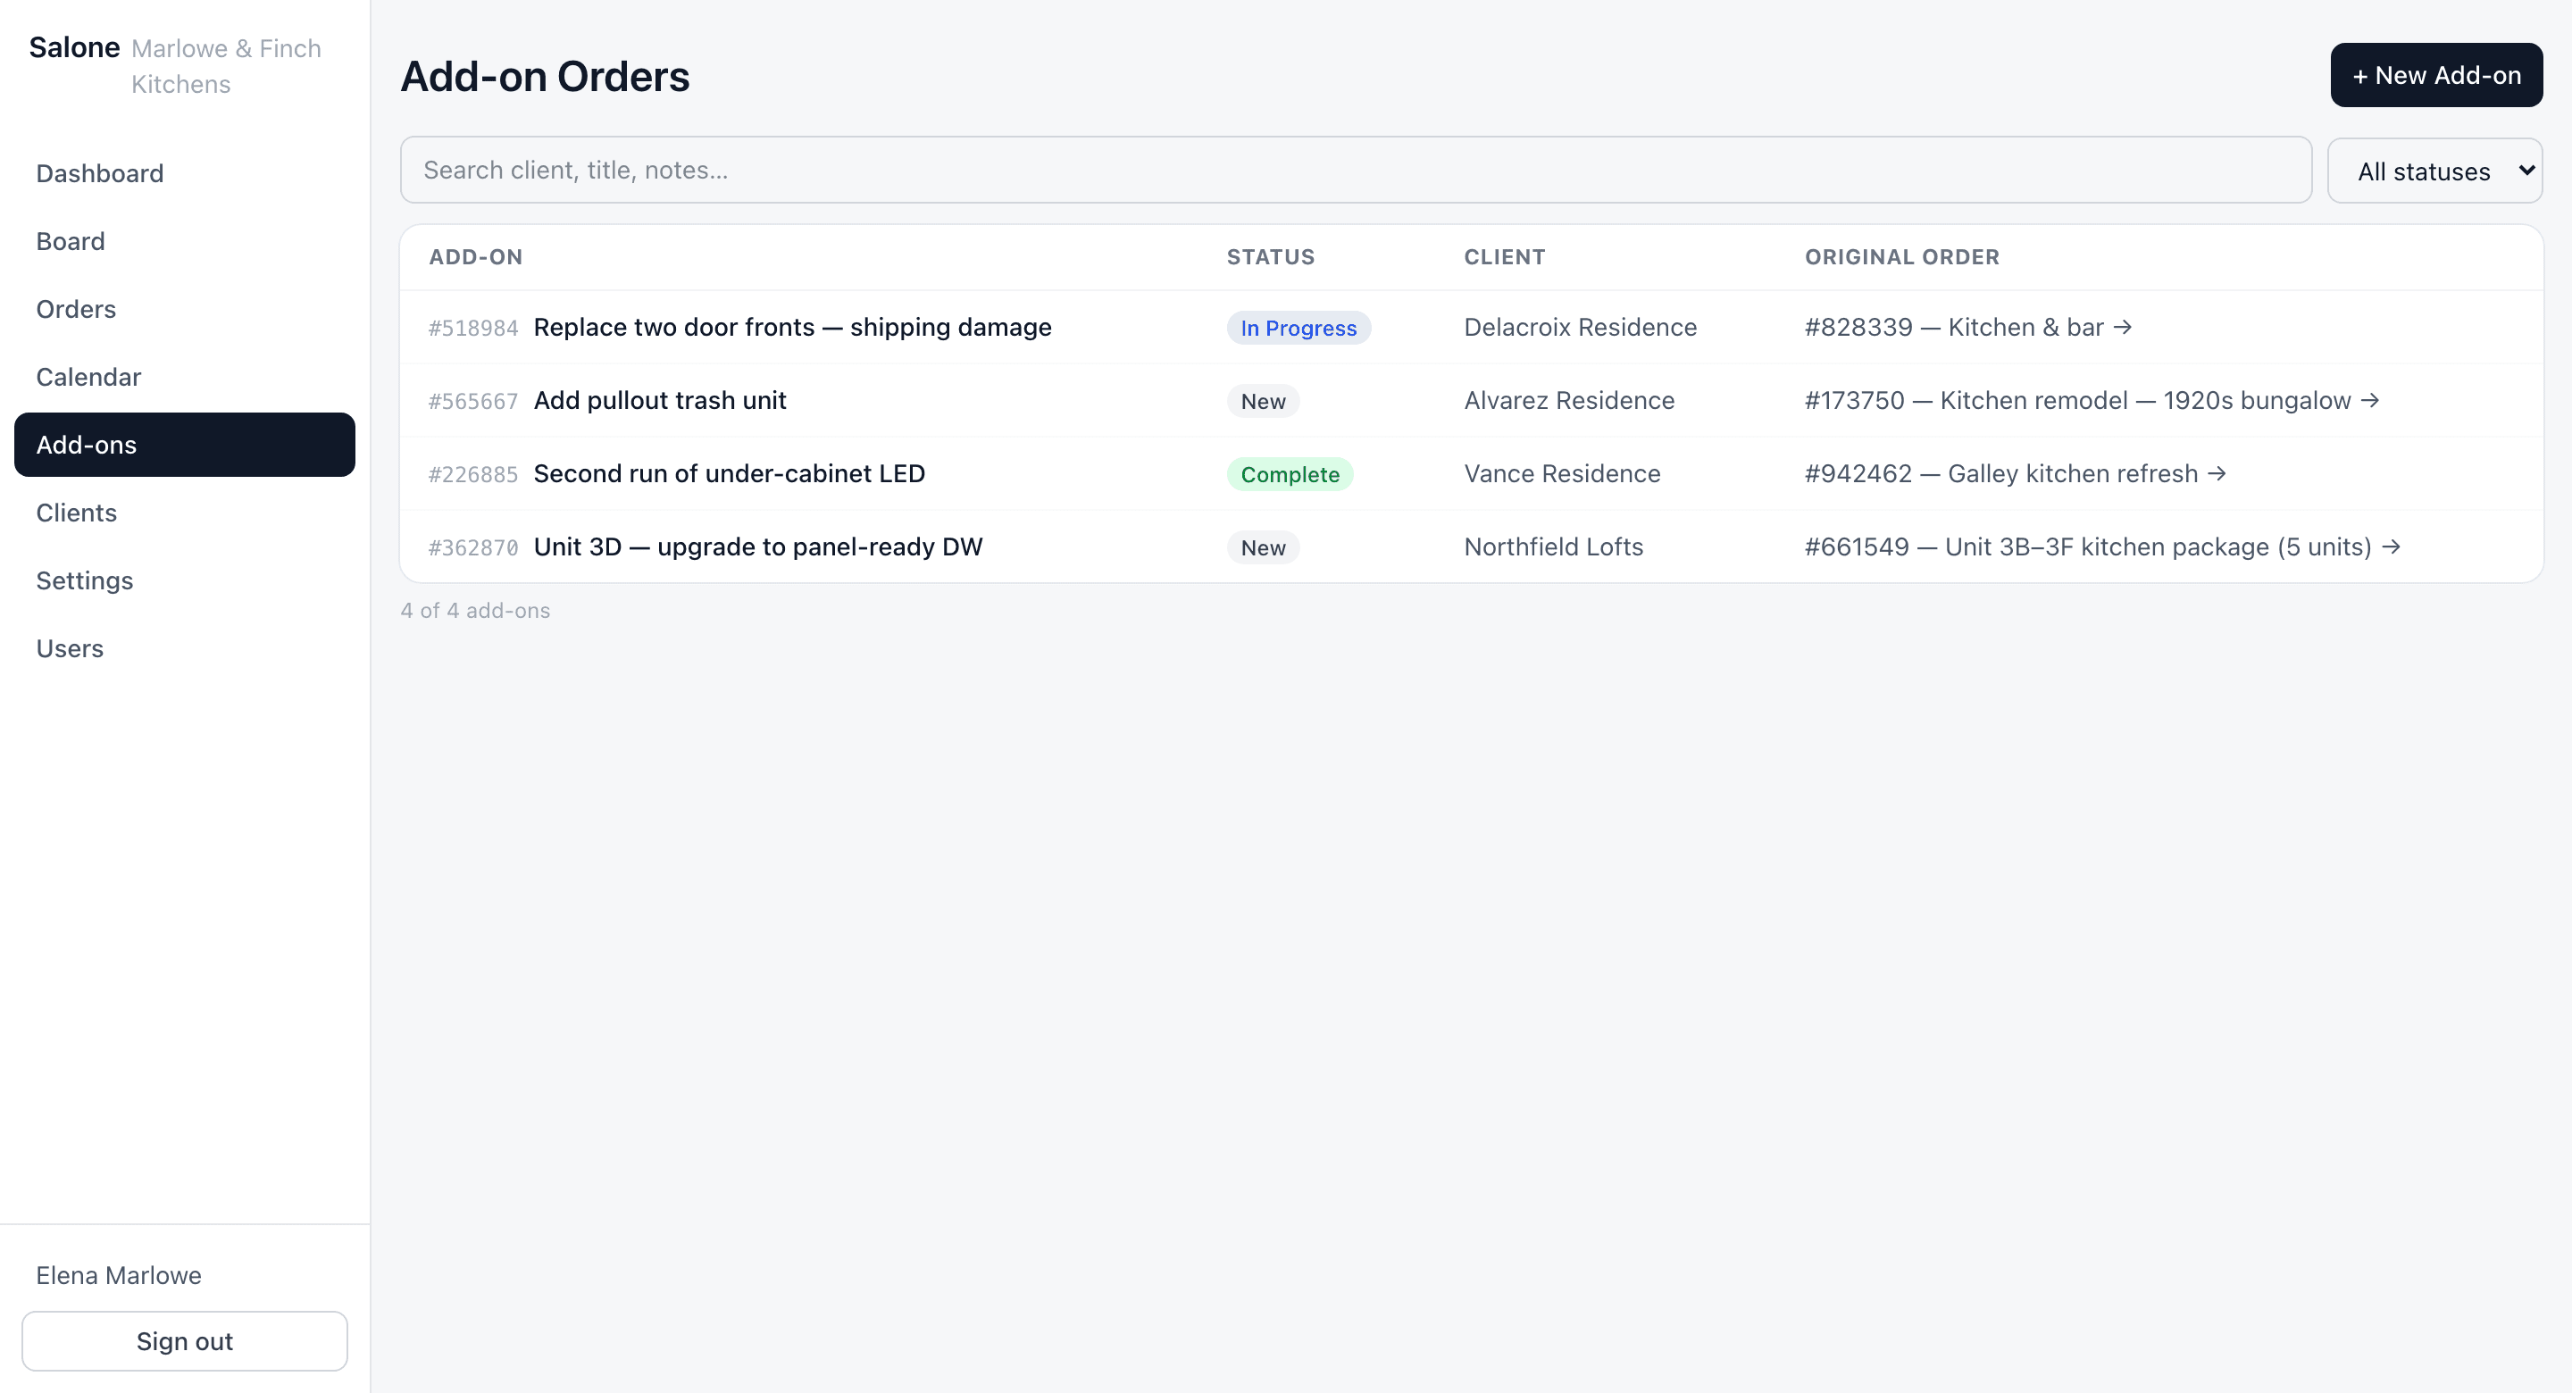Focus the search client, title, notes field
The height and width of the screenshot is (1393, 2572).
(1356, 170)
